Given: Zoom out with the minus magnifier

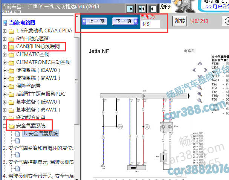Looking at the screenshot, I should point(200,101).
